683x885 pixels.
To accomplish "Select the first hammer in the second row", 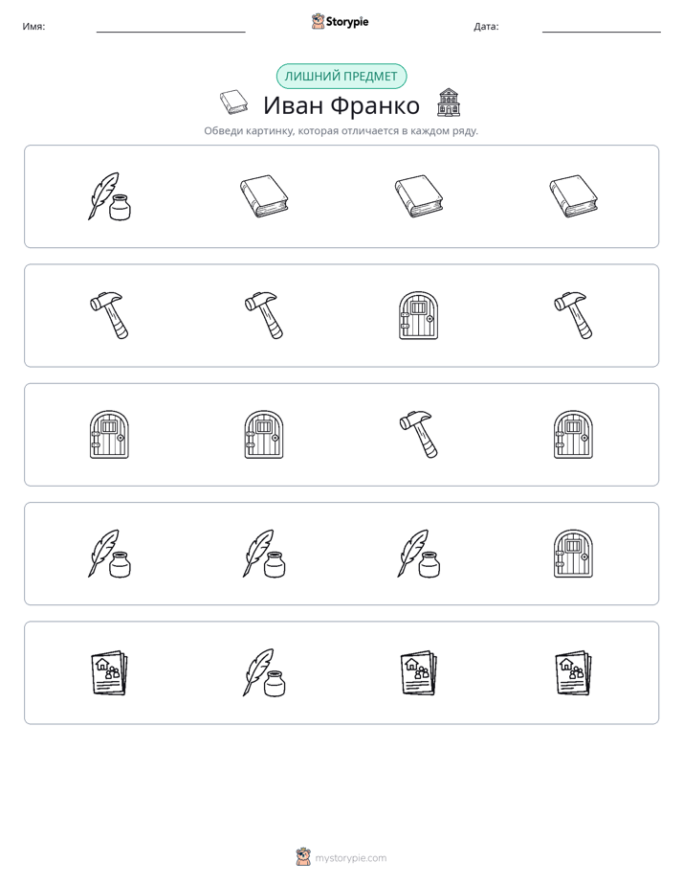I will [x=109, y=315].
